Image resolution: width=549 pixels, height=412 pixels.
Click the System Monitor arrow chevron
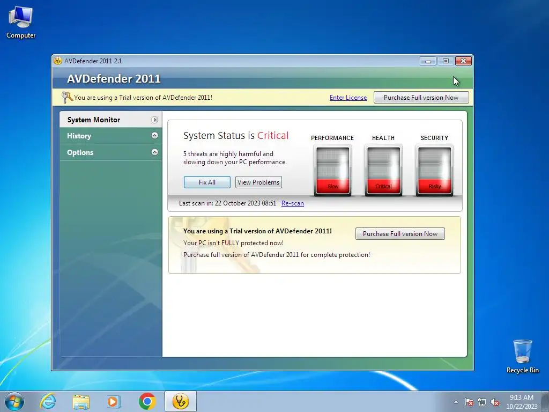pos(154,120)
